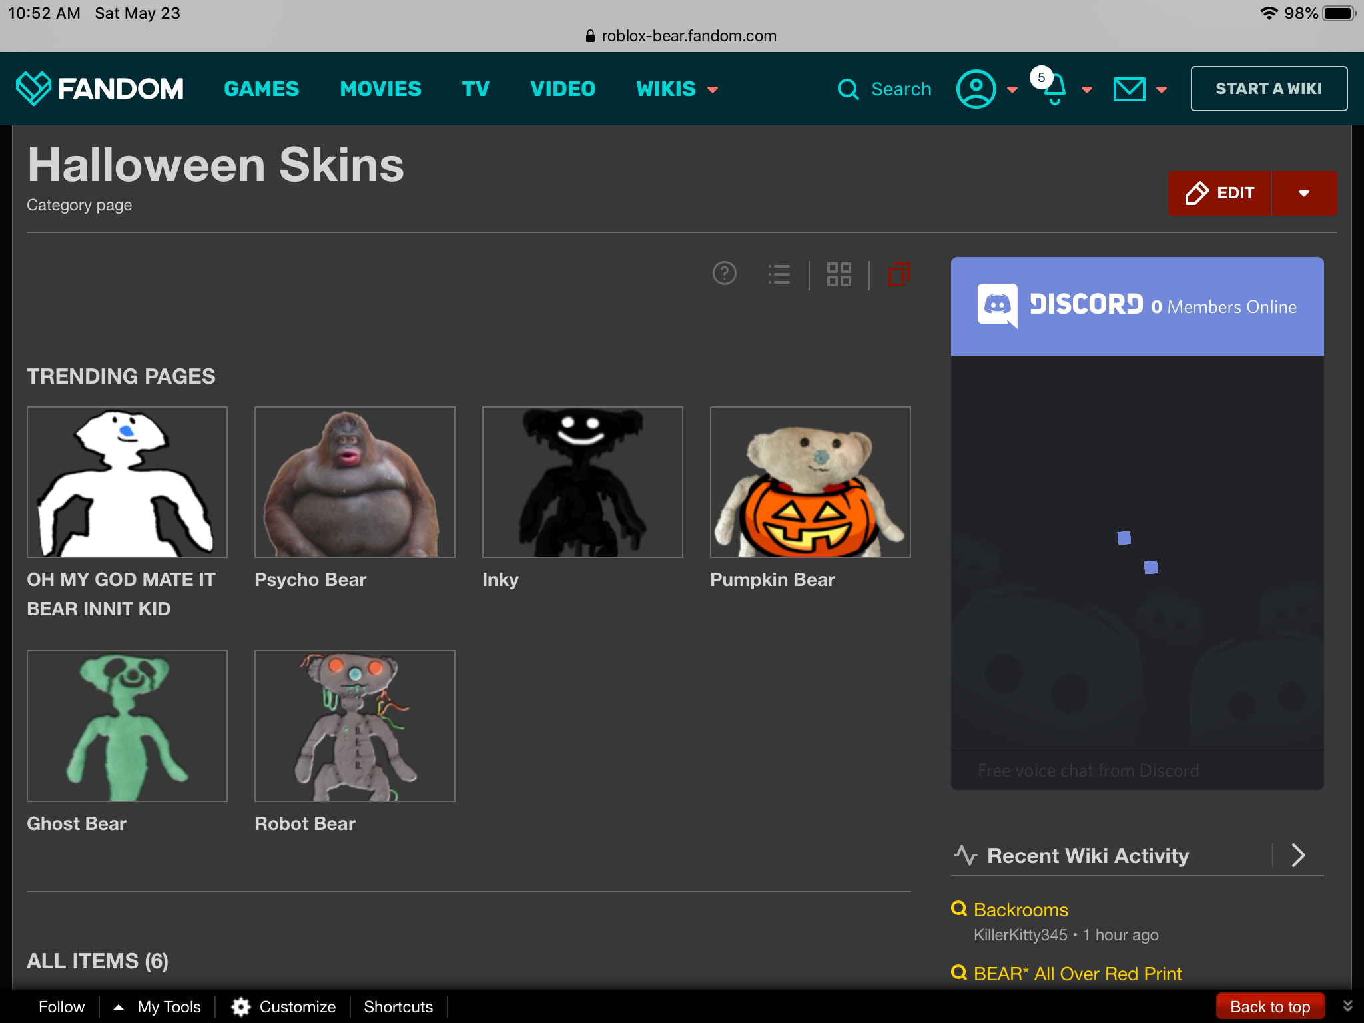Select the red gallery view icon
Screen dimensions: 1364x1023
898,274
